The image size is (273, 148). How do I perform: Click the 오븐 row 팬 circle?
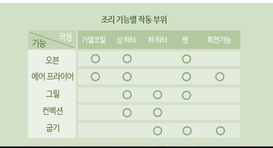click(x=186, y=59)
